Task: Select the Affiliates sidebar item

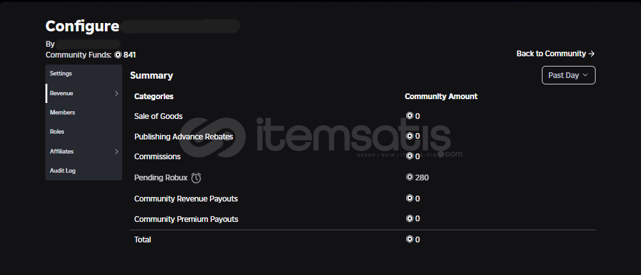Action: (84, 152)
